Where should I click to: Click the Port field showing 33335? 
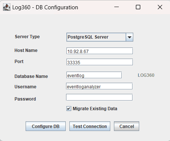point(99,62)
